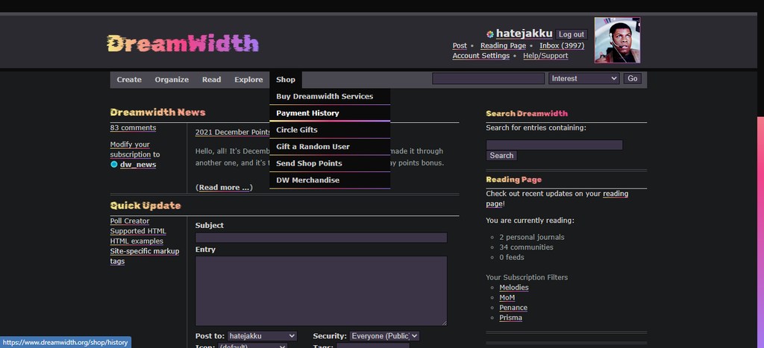Open the MoM subscription filter
The height and width of the screenshot is (348, 764).
(x=507, y=298)
